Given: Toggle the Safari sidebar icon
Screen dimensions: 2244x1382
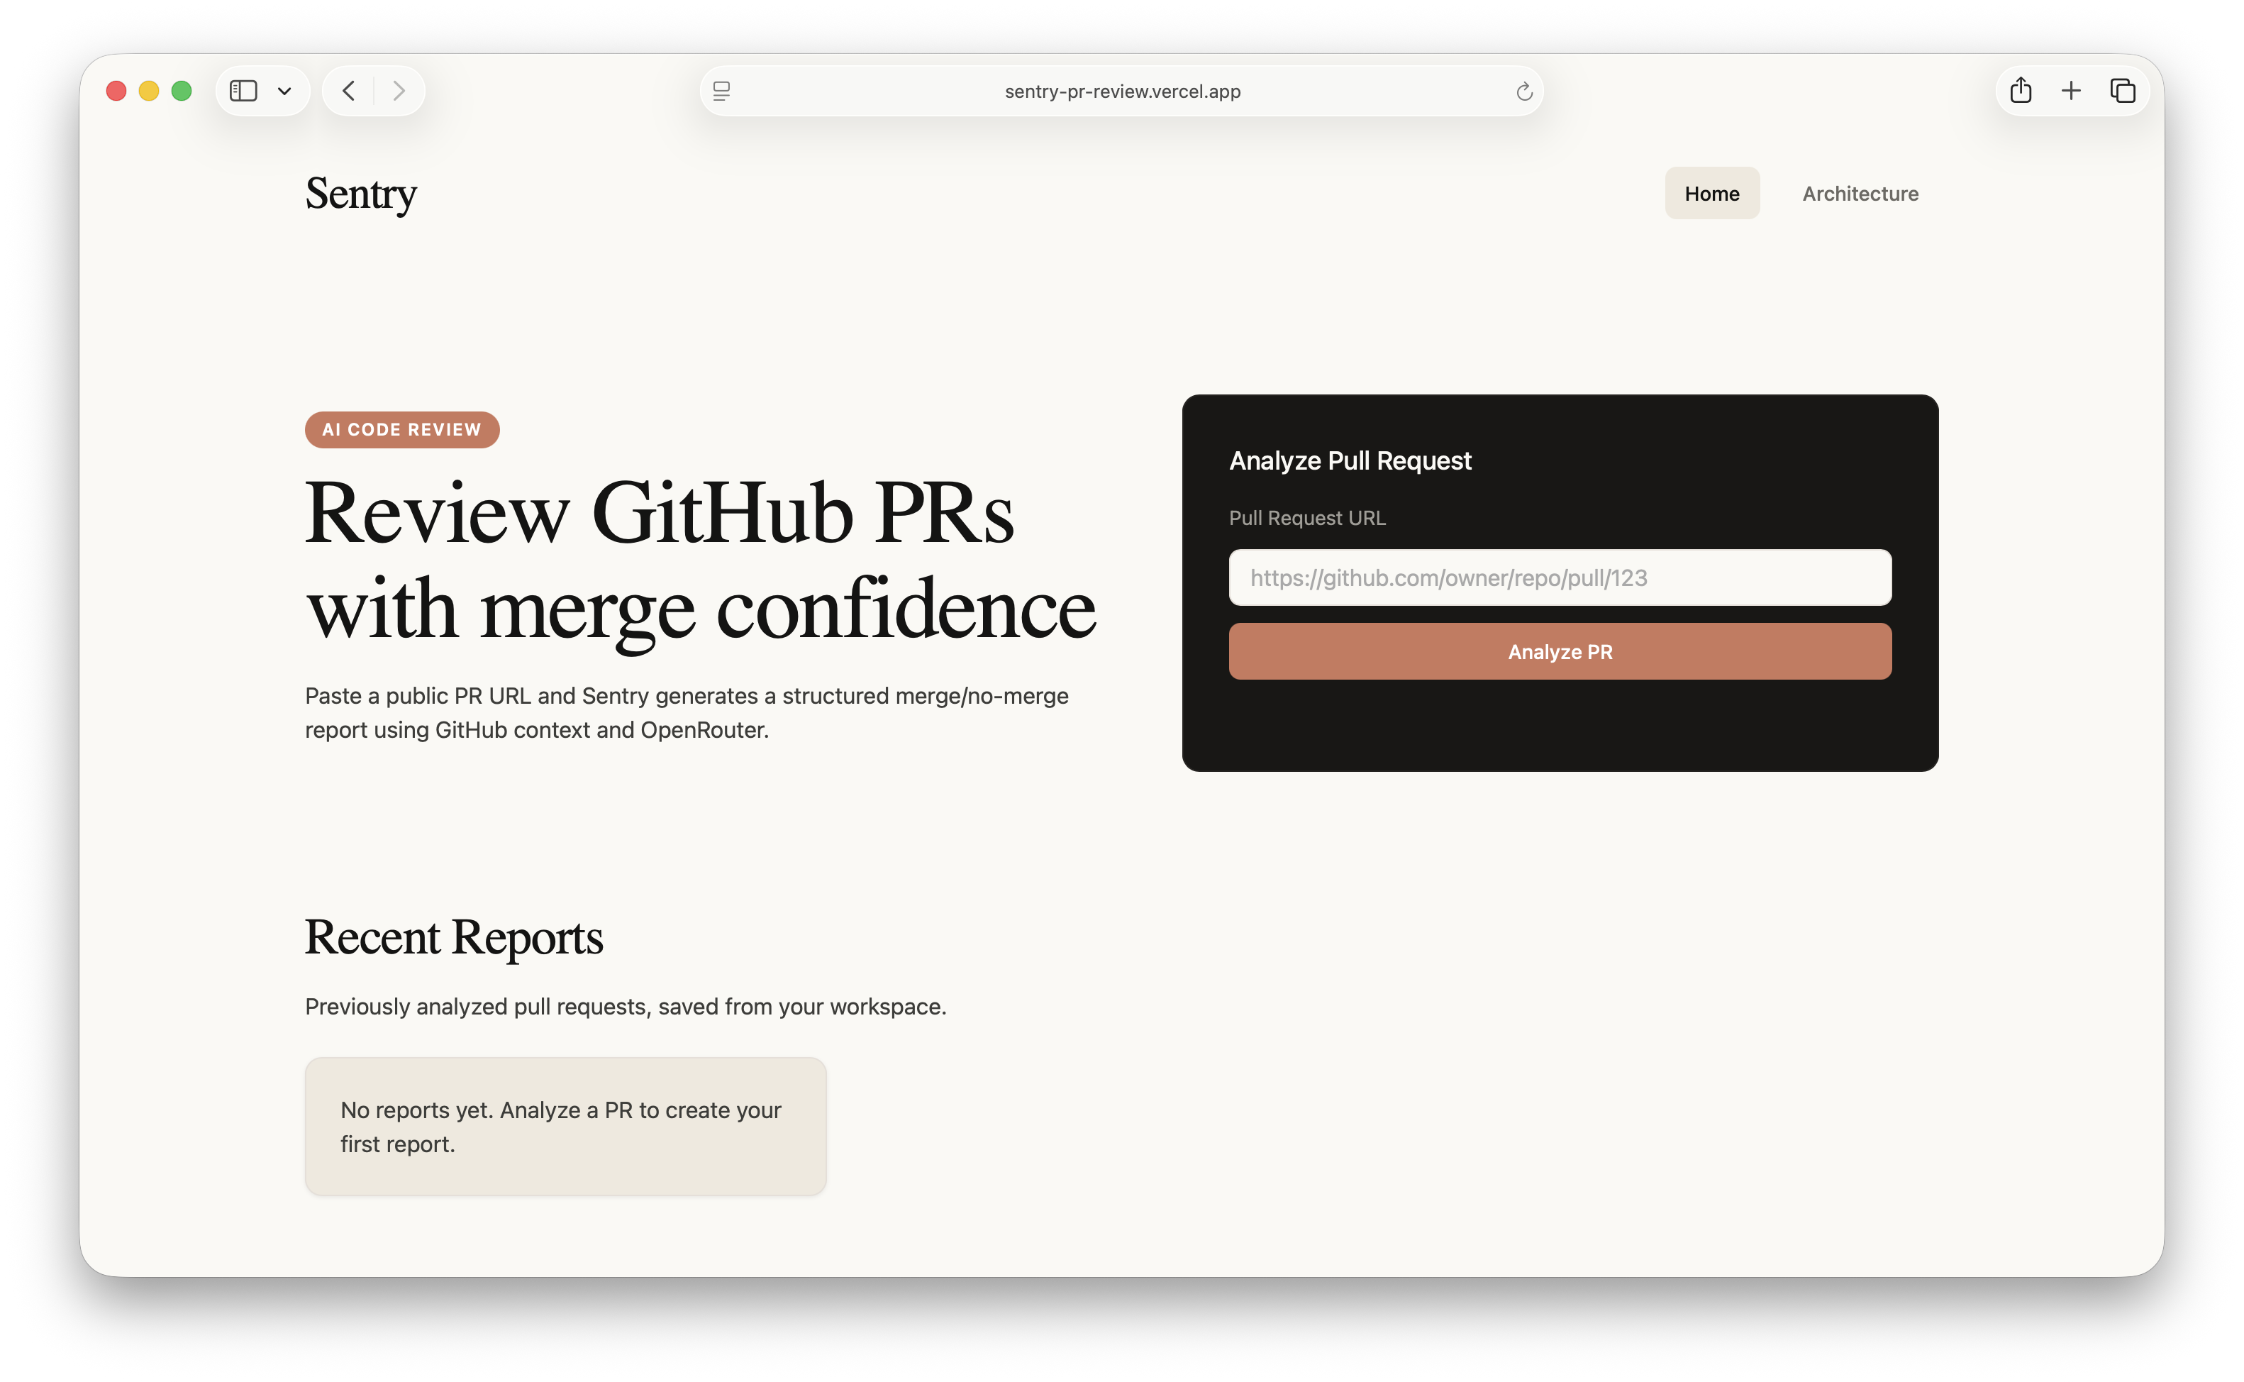Looking at the screenshot, I should (x=243, y=91).
